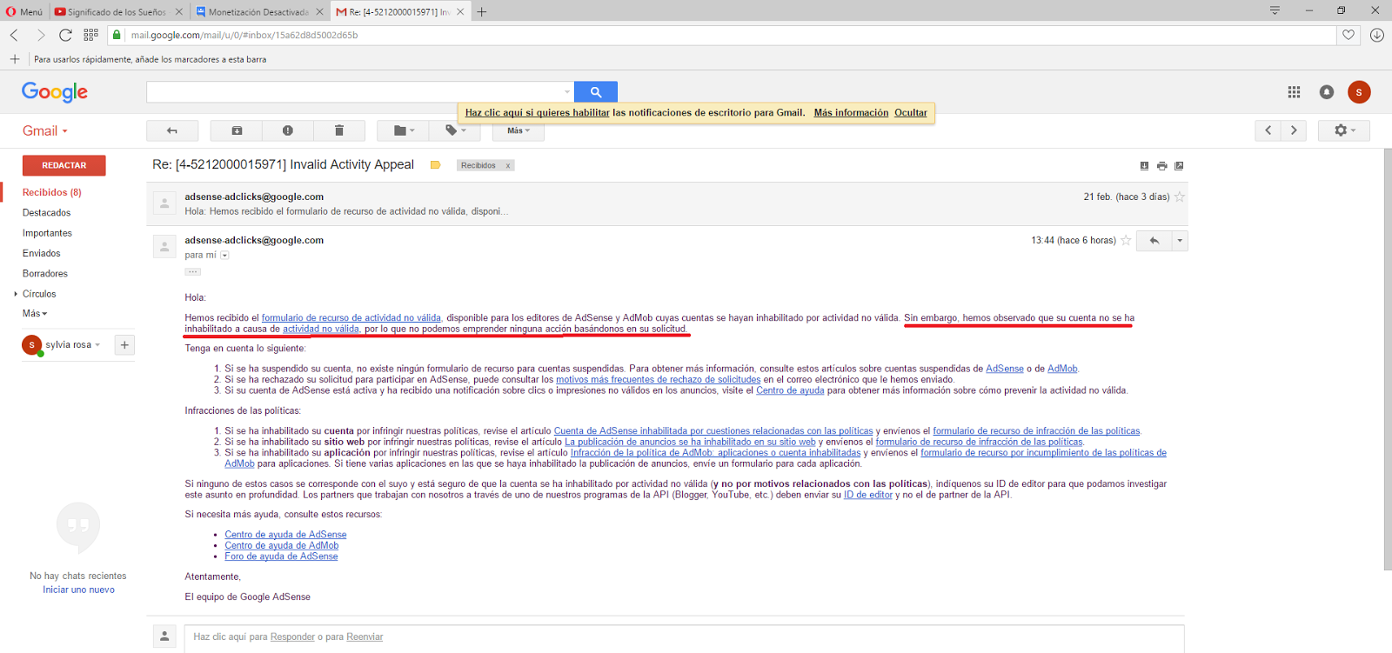Click the Reenviar link in reply box
The image size is (1392, 653).
[x=365, y=637]
